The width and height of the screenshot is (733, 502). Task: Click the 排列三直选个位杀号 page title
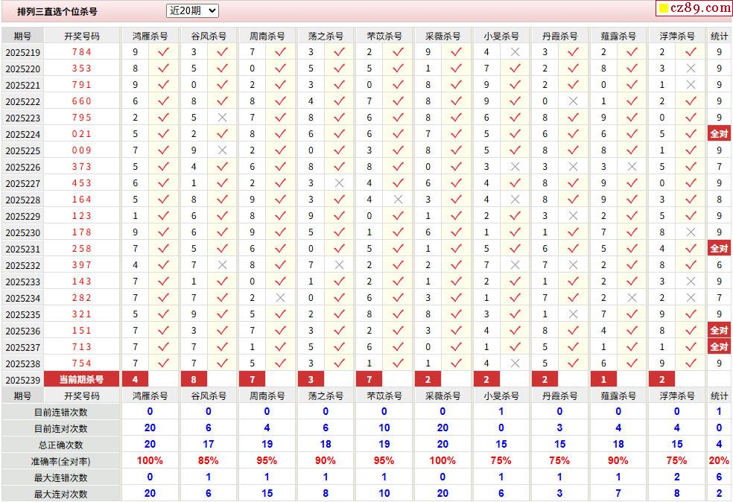[57, 12]
